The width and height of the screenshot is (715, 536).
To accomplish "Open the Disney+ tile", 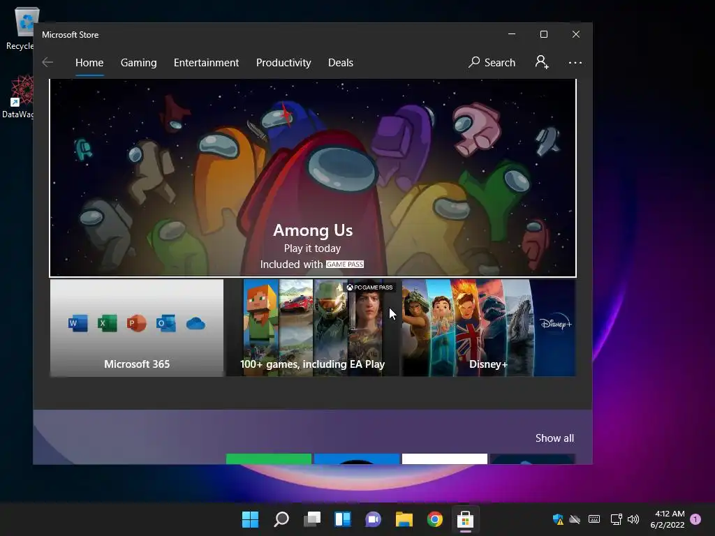I will click(x=488, y=328).
